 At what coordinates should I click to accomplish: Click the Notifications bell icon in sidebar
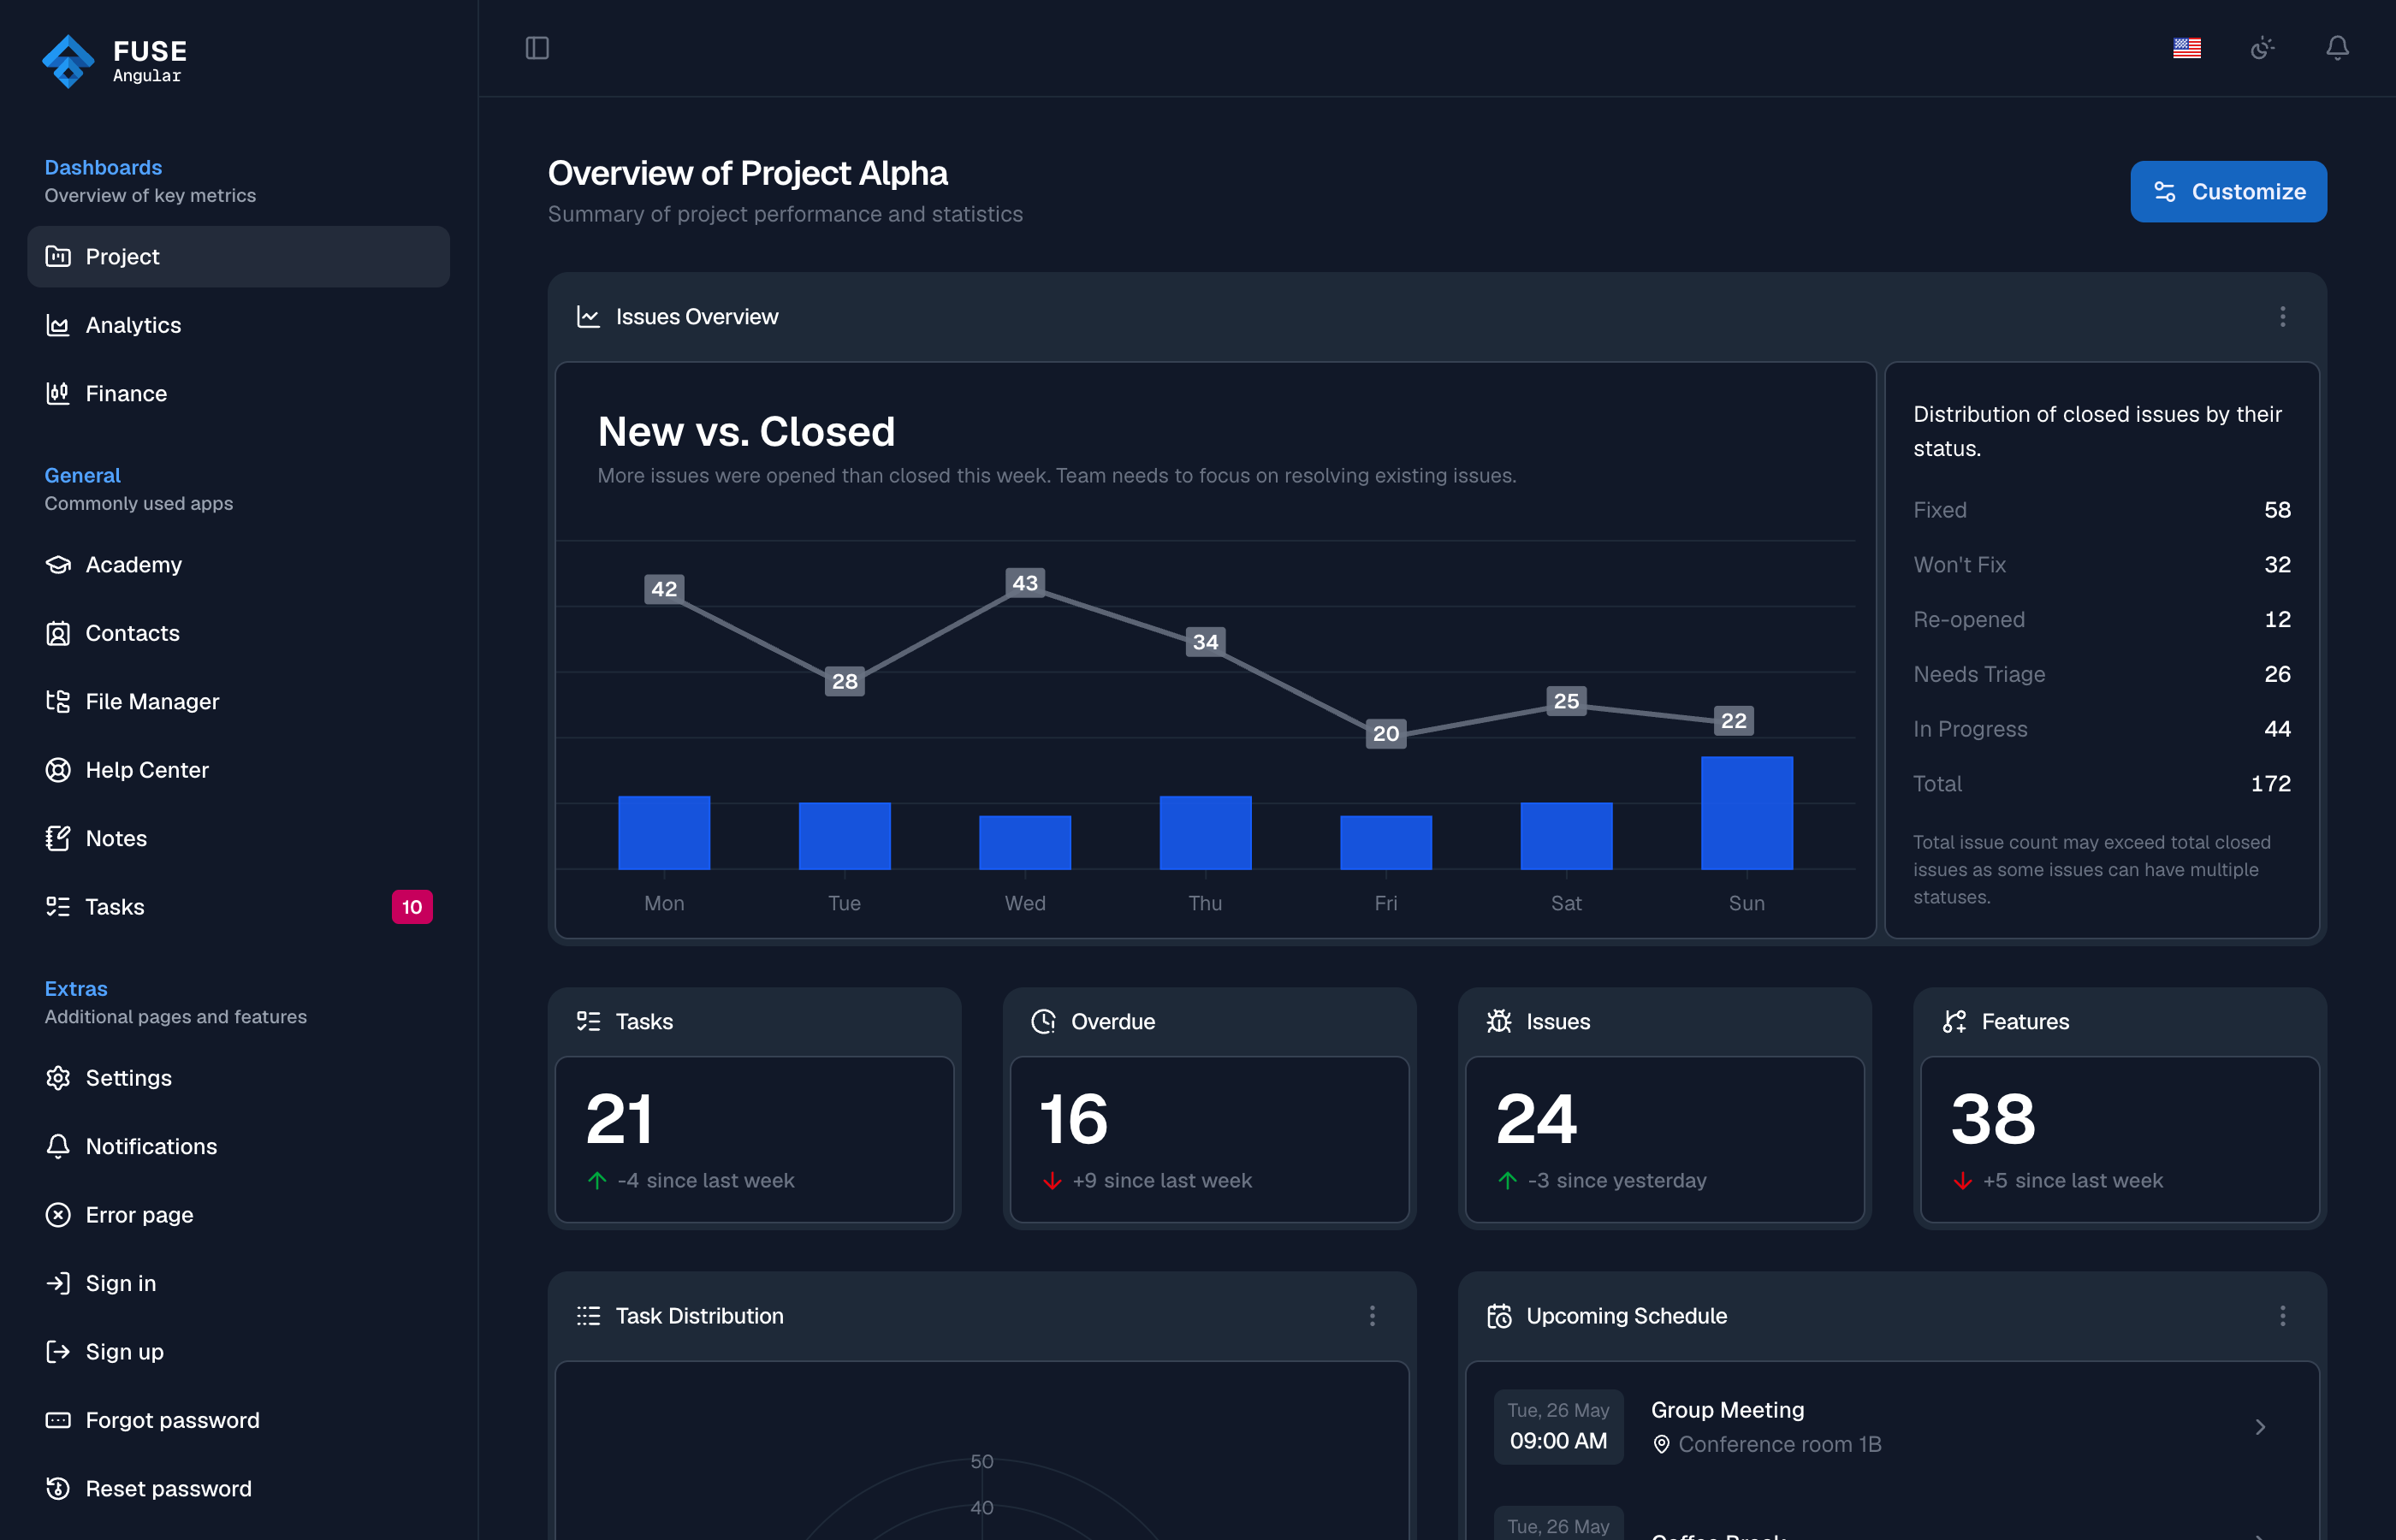click(x=58, y=1146)
